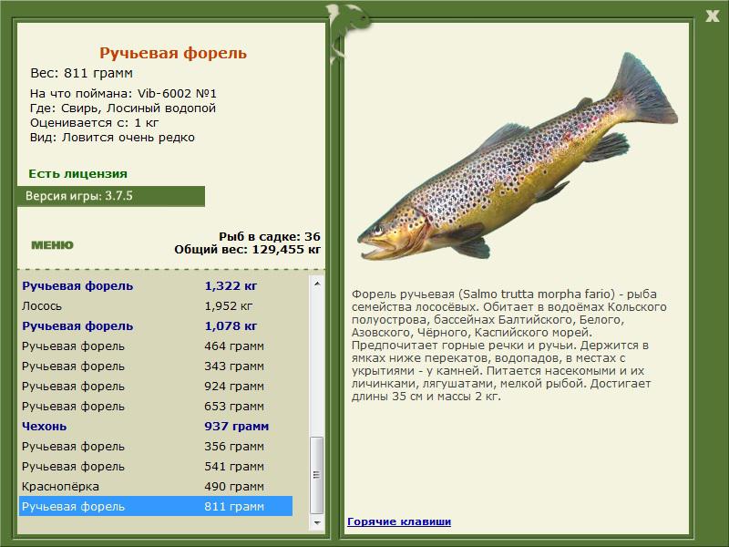Viewport: 729px width, 547px height.
Task: Select Ручьевая форель 924 грамм row
Action: pyautogui.click(x=156, y=386)
